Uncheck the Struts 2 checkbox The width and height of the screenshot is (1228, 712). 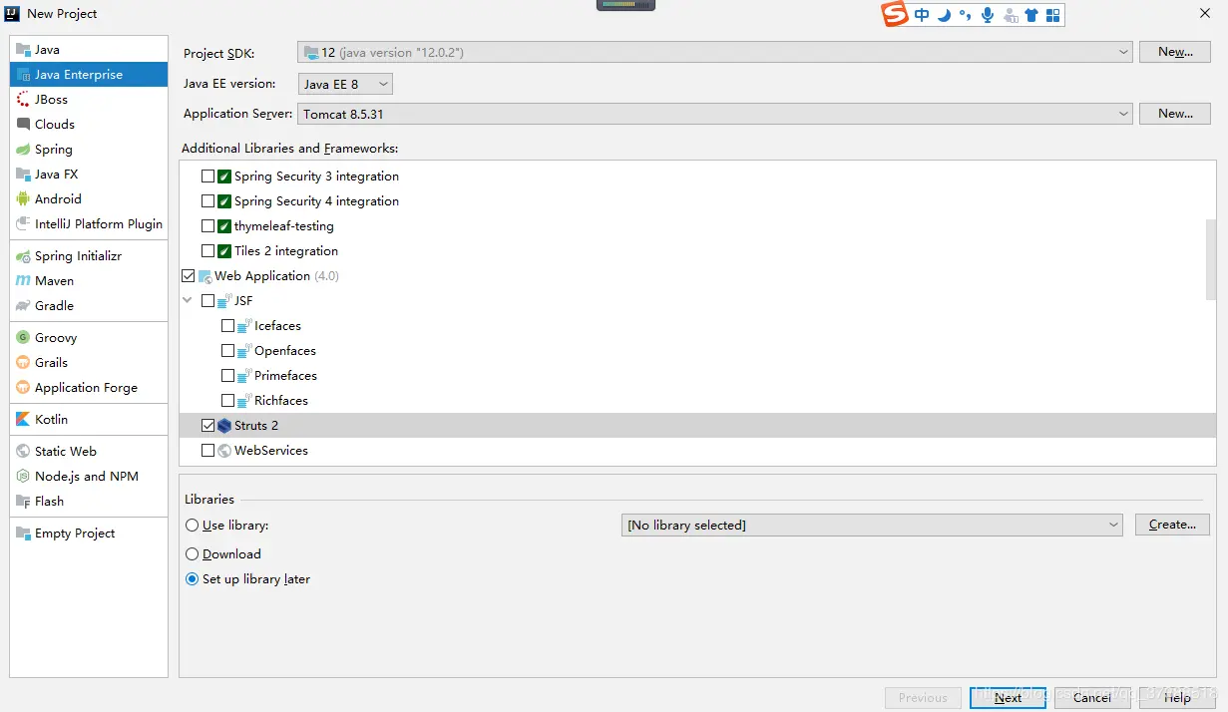coord(207,425)
